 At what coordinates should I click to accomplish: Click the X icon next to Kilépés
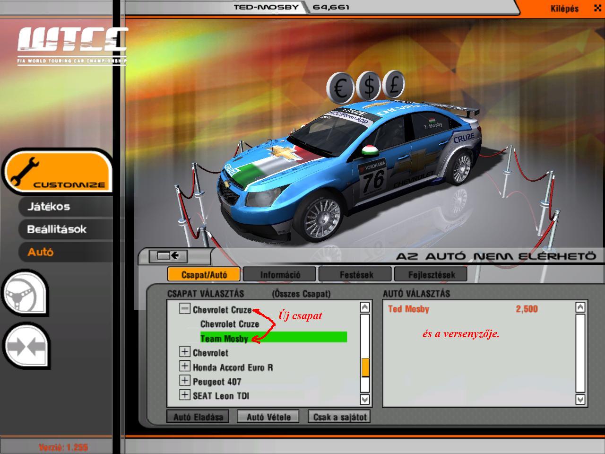(597, 9)
